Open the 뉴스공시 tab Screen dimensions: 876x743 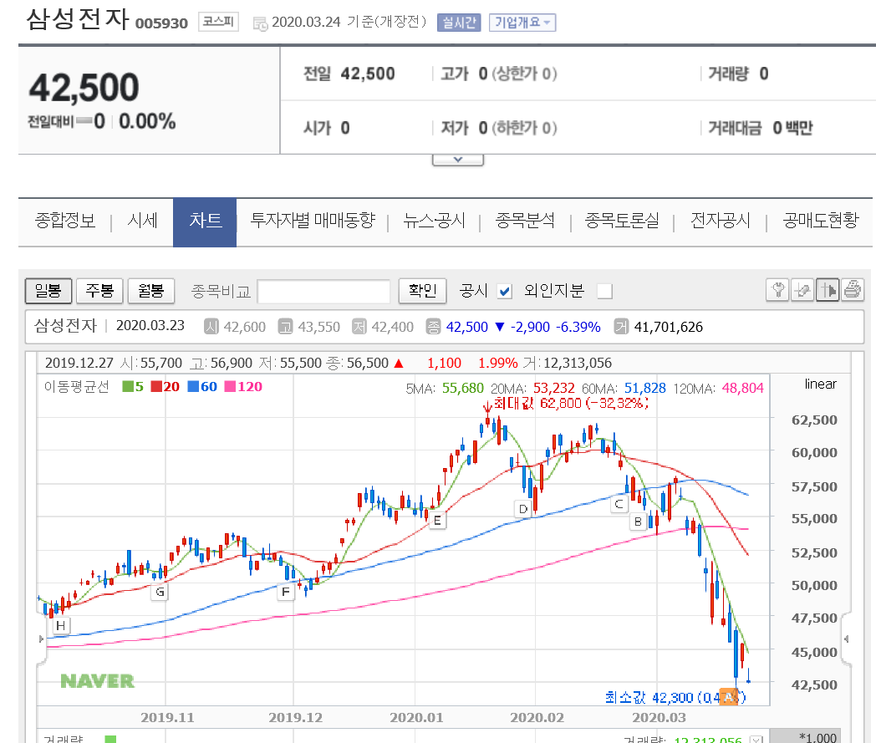[434, 221]
